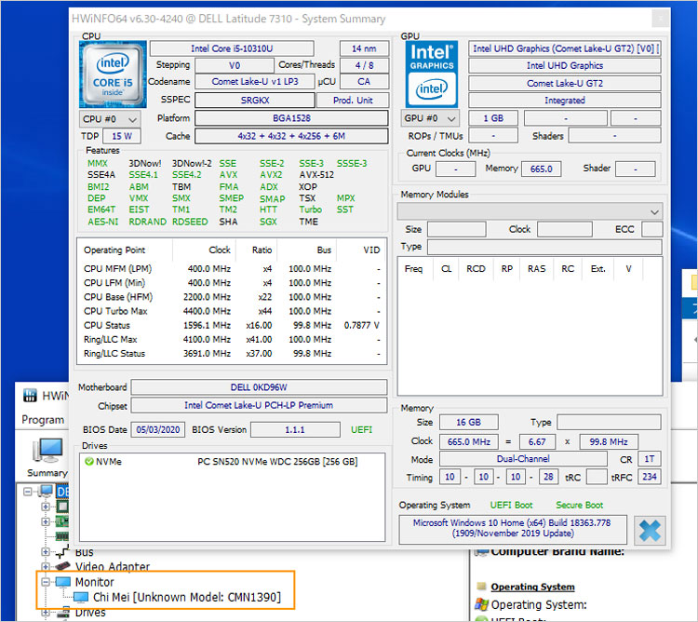Click the Ring/LLC Max row
The image size is (698, 622).
(x=232, y=340)
